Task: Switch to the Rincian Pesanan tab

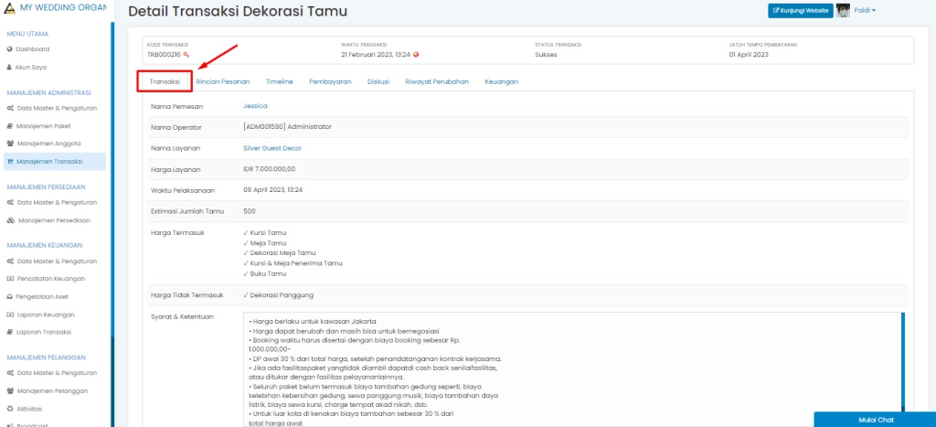Action: (222, 81)
